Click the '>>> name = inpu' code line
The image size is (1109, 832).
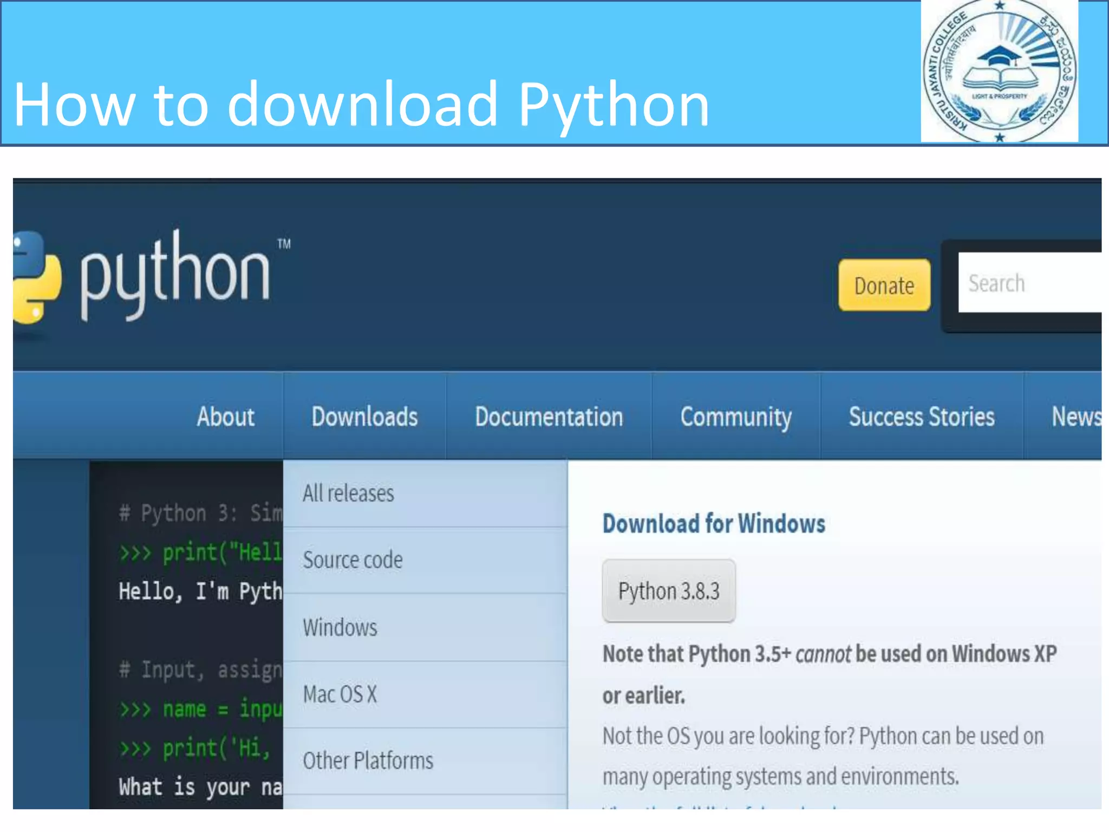tap(200, 709)
